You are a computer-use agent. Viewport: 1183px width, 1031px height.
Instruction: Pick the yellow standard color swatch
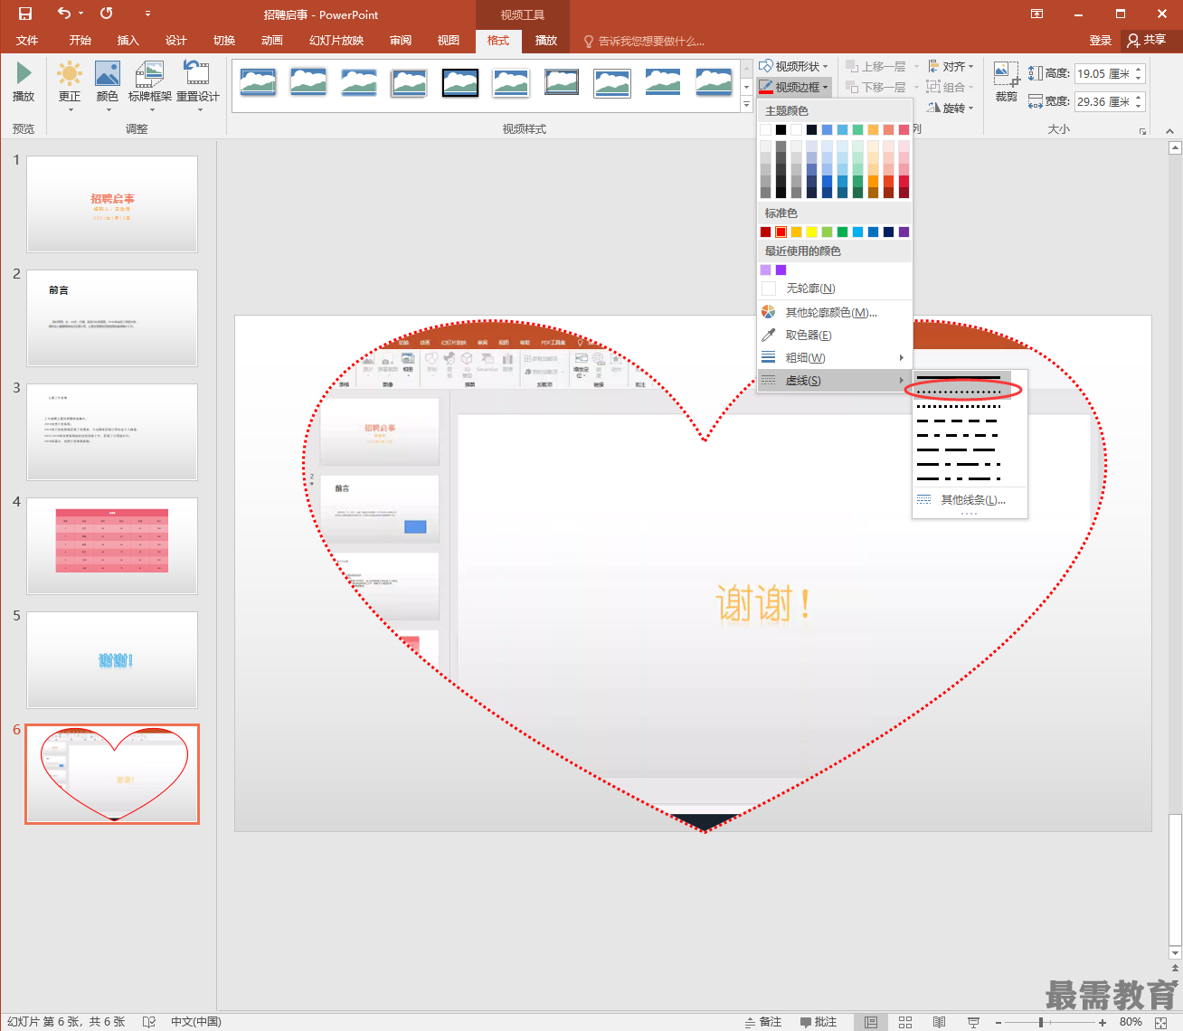coord(811,232)
